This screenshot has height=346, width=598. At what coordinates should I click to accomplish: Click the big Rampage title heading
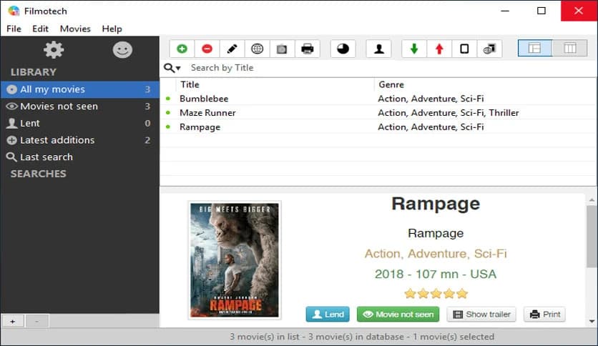[x=436, y=204]
